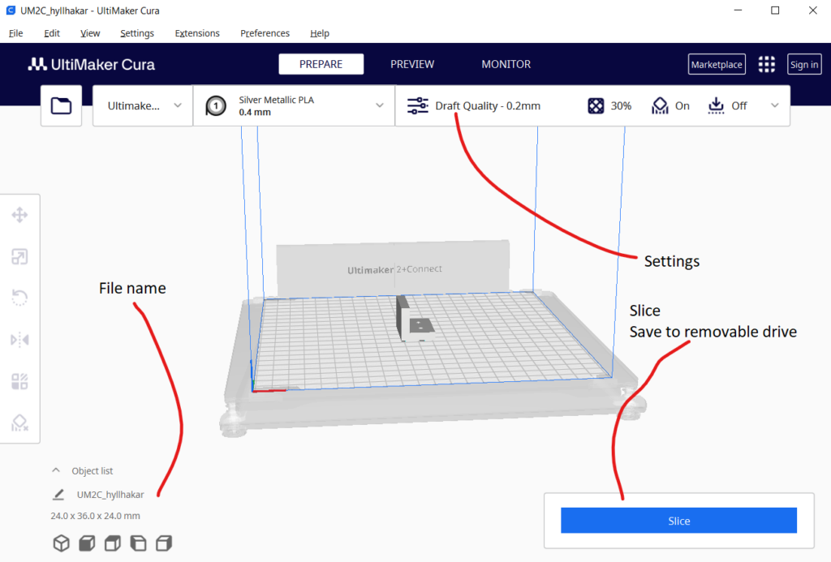Expand the Ultimaker printer selection dropdown
The width and height of the screenshot is (831, 562).
click(143, 105)
